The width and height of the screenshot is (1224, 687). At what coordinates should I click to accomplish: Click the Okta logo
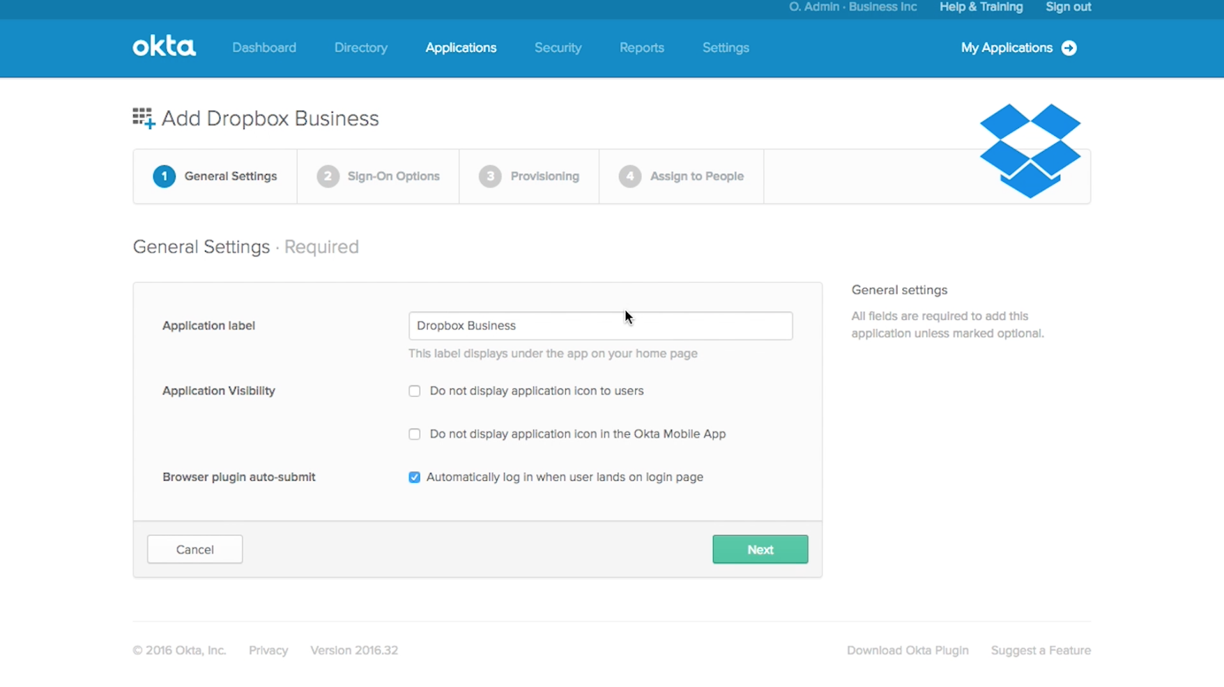click(164, 47)
